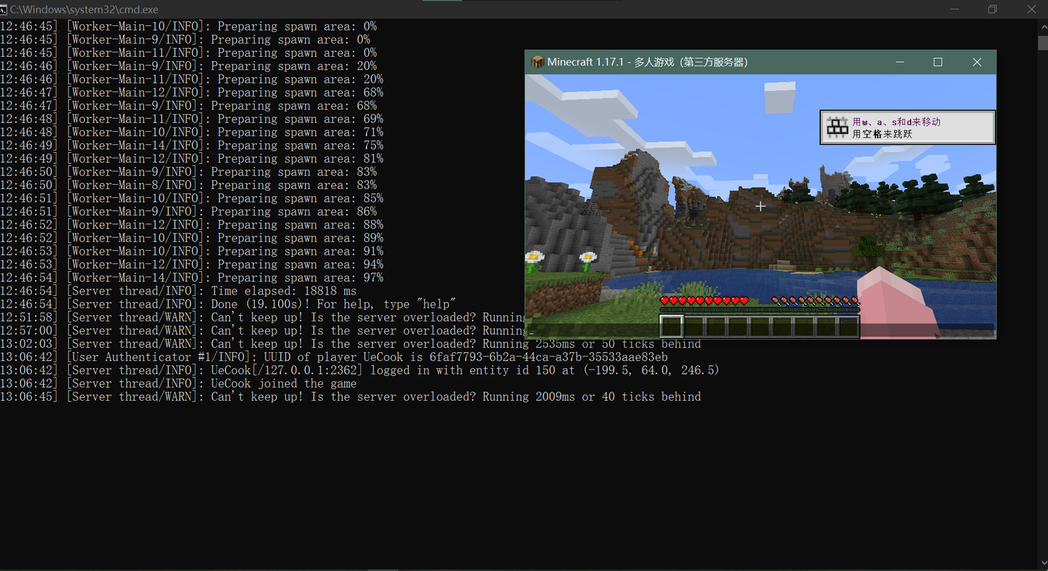Click the grass block icon in Minecraft's title bar
Image resolution: width=1048 pixels, height=571 pixels.
point(536,62)
